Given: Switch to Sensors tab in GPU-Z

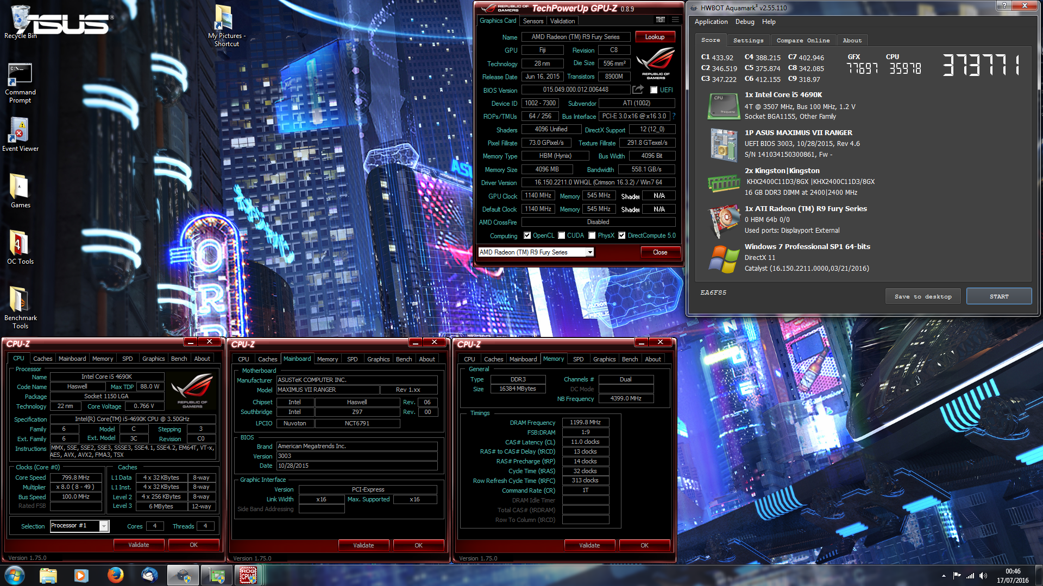Looking at the screenshot, I should (x=533, y=21).
